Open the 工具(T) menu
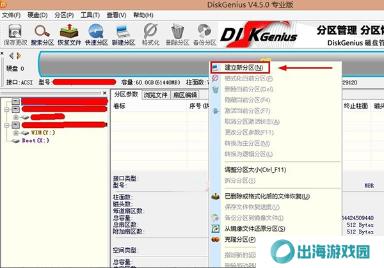The width and height of the screenshot is (384, 268). pos(90,15)
